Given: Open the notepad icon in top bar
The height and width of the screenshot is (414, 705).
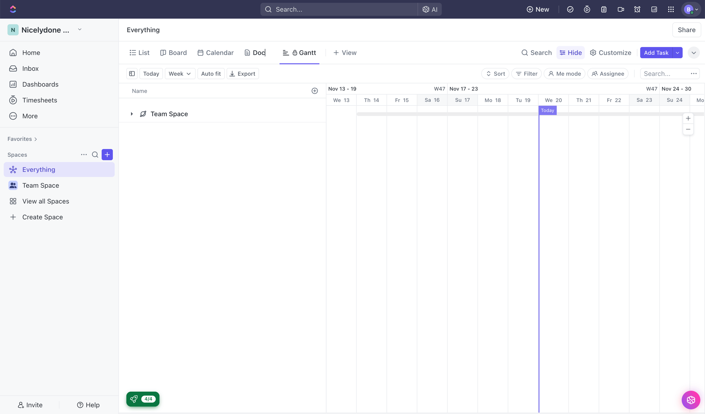Looking at the screenshot, I should 604,9.
